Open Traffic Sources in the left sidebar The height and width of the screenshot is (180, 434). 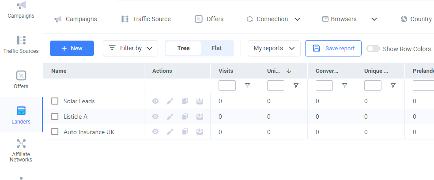point(21,44)
